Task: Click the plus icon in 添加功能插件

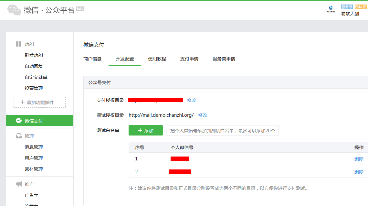Action: (23, 102)
